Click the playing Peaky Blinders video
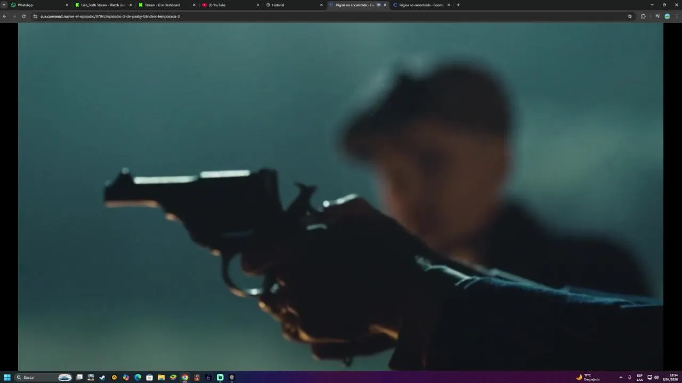The height and width of the screenshot is (383, 682). (x=340, y=196)
